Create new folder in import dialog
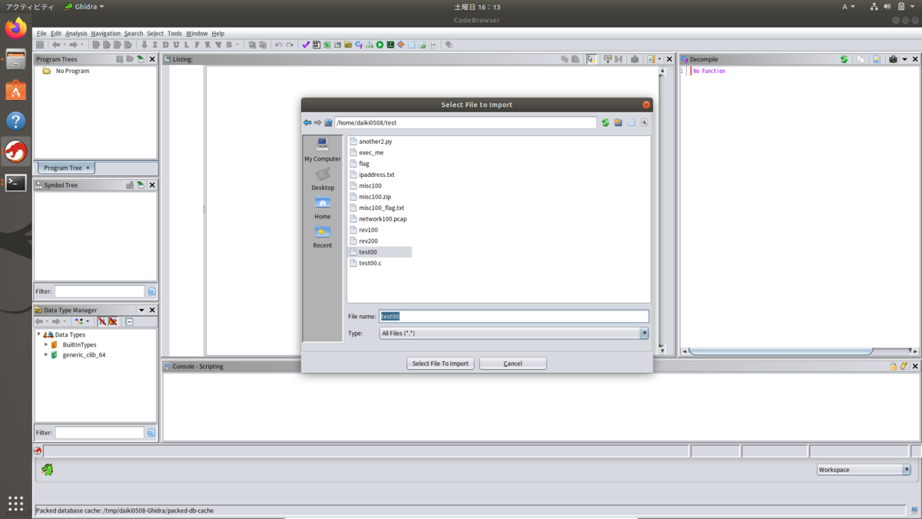 pyautogui.click(x=619, y=122)
